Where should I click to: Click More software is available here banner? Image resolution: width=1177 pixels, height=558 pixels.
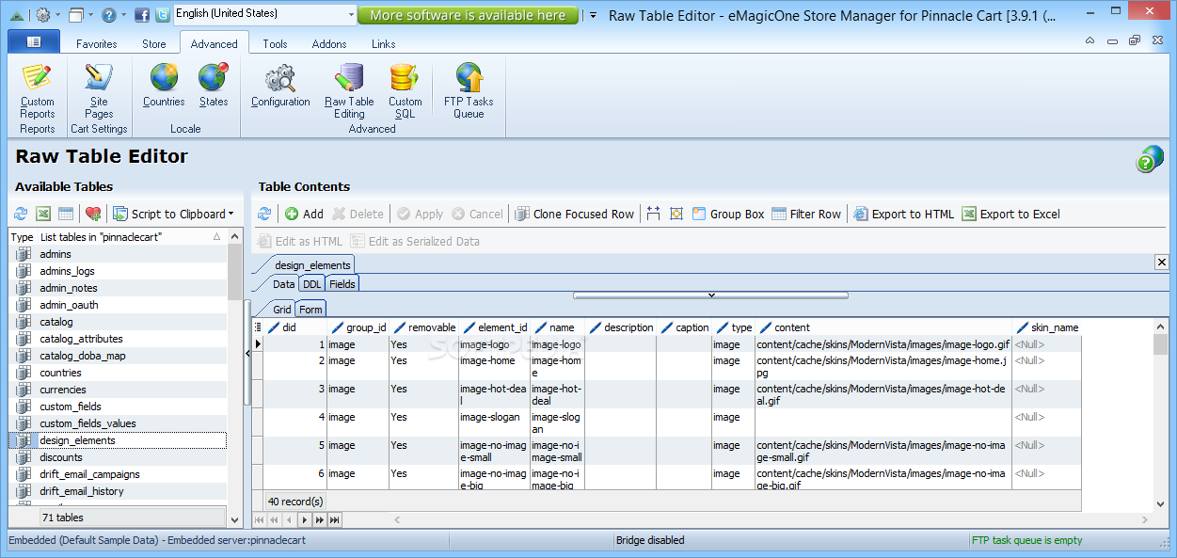point(468,15)
